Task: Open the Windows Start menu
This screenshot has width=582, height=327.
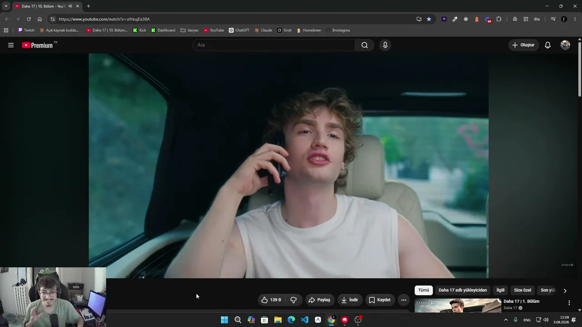Action: (x=224, y=320)
